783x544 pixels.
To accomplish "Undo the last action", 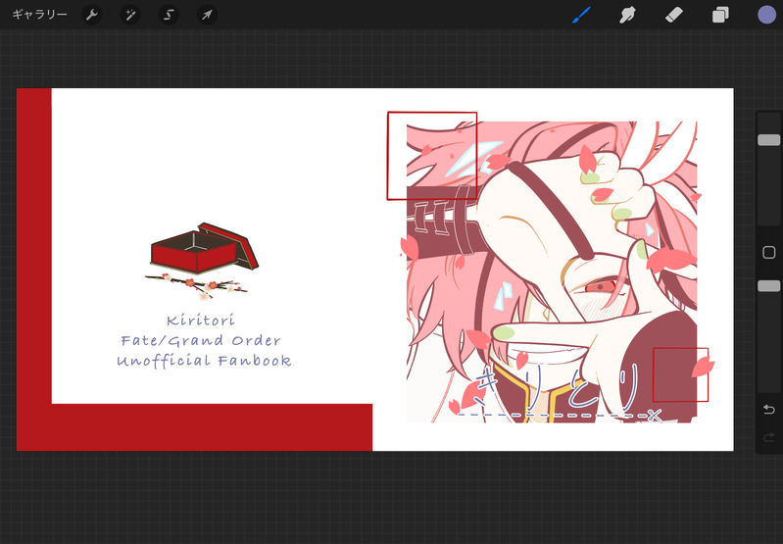I will tap(769, 410).
